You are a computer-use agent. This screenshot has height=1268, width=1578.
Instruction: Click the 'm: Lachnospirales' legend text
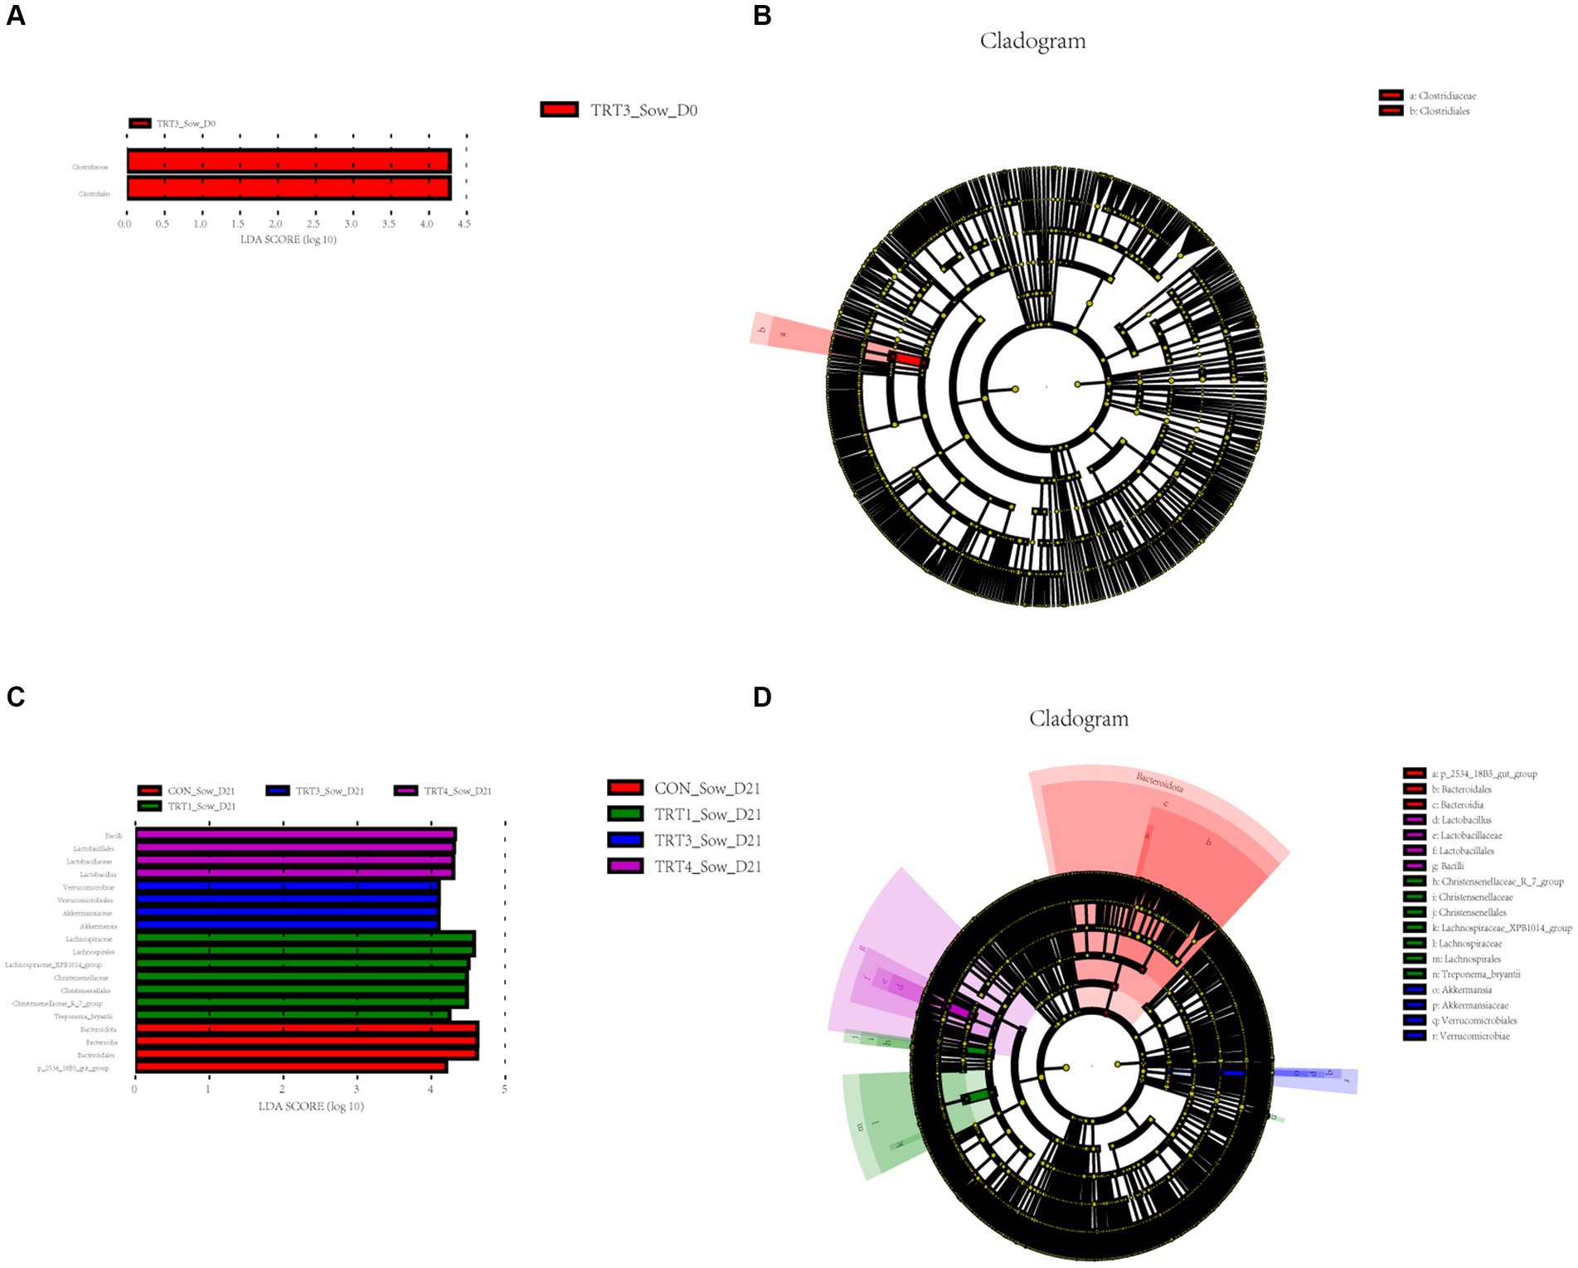point(1466,959)
